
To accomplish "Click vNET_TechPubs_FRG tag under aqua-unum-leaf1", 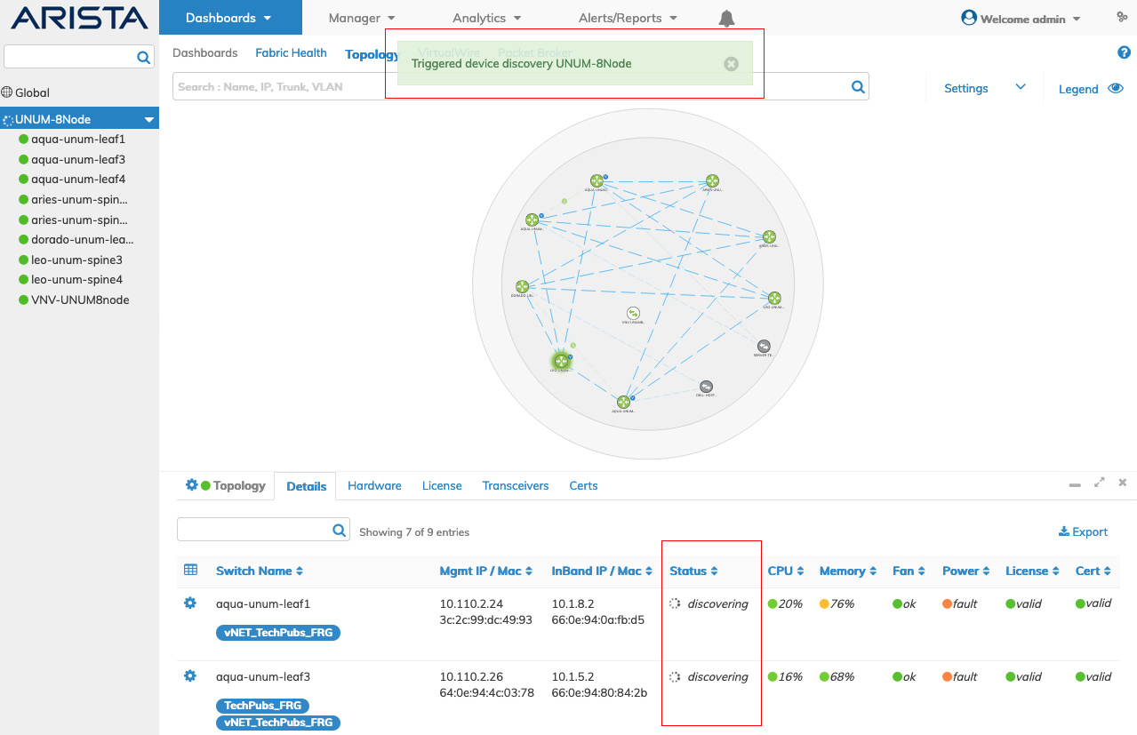I will (x=278, y=633).
